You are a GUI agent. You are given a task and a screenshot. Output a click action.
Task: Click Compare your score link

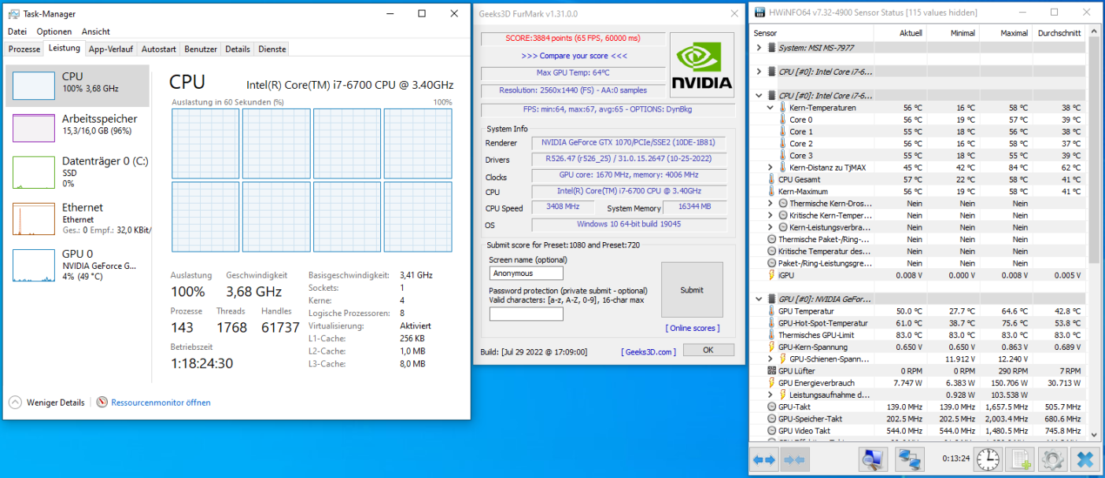tap(574, 56)
